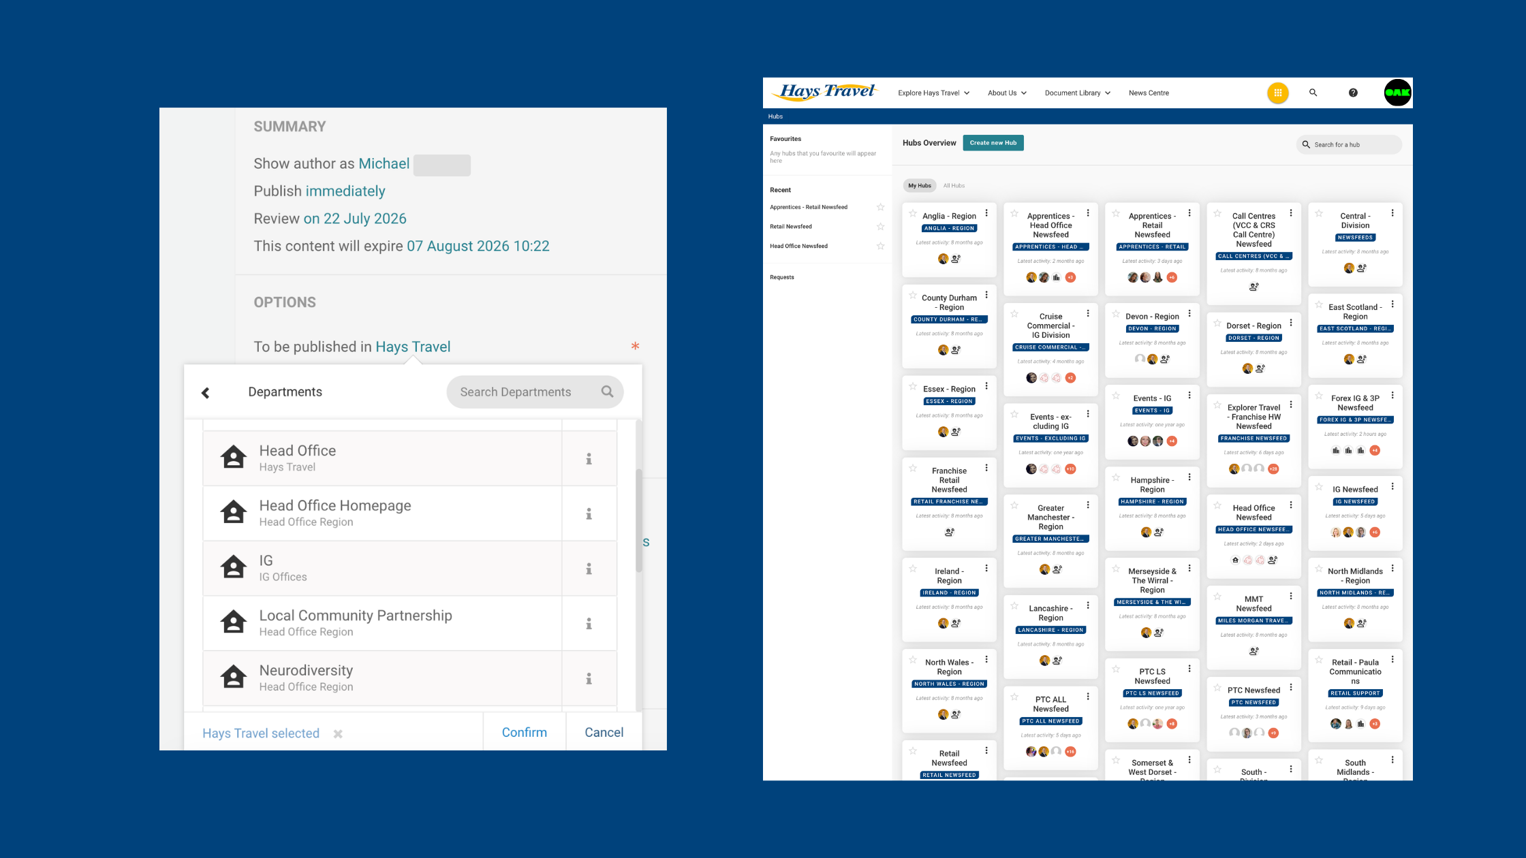Open options menu for PTC Newsfeed hub
The height and width of the screenshot is (858, 1526).
(x=1291, y=687)
